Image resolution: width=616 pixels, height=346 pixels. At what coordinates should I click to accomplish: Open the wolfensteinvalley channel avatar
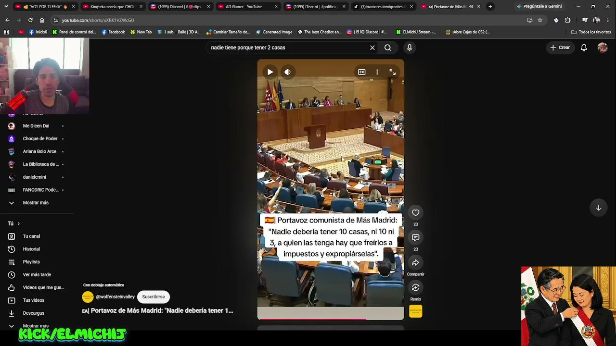[88, 297]
